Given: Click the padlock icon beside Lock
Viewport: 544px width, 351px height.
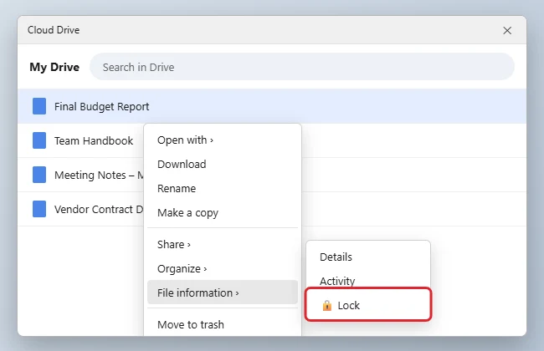Looking at the screenshot, I should pos(326,305).
